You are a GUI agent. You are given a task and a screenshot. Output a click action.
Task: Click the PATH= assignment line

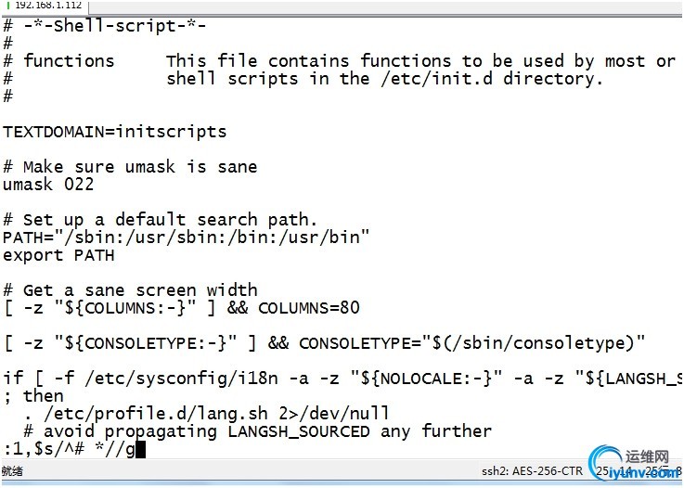pyautogui.click(x=186, y=238)
